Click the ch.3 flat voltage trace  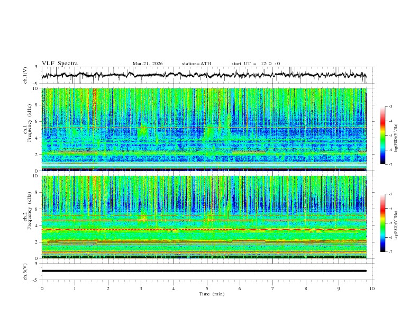click(x=204, y=271)
